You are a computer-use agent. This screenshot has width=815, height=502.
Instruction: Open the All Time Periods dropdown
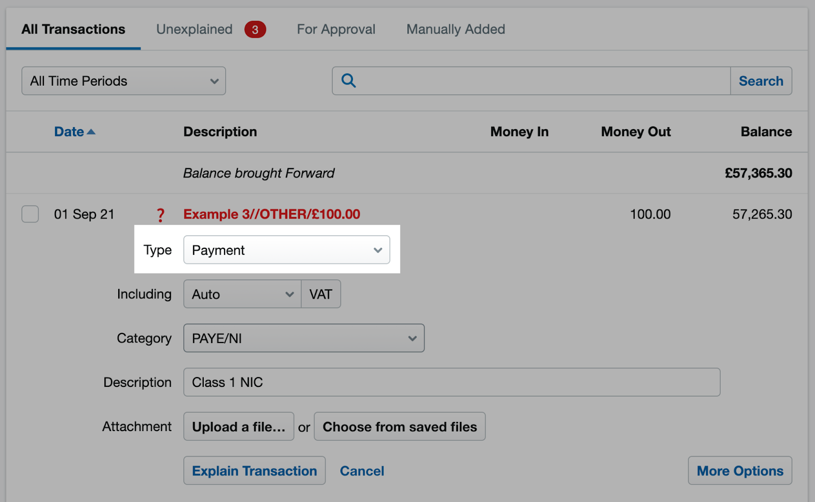coord(124,81)
